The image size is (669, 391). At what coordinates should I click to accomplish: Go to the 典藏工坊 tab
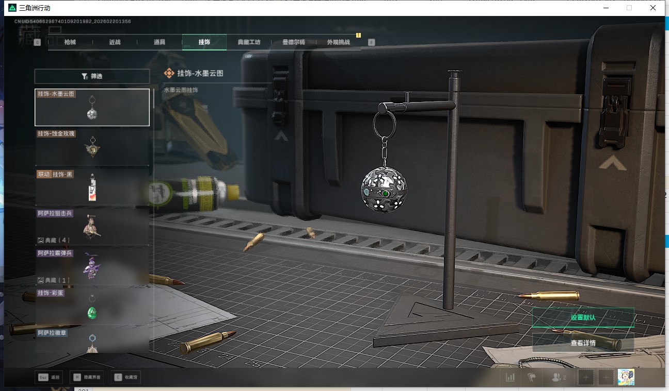(249, 42)
